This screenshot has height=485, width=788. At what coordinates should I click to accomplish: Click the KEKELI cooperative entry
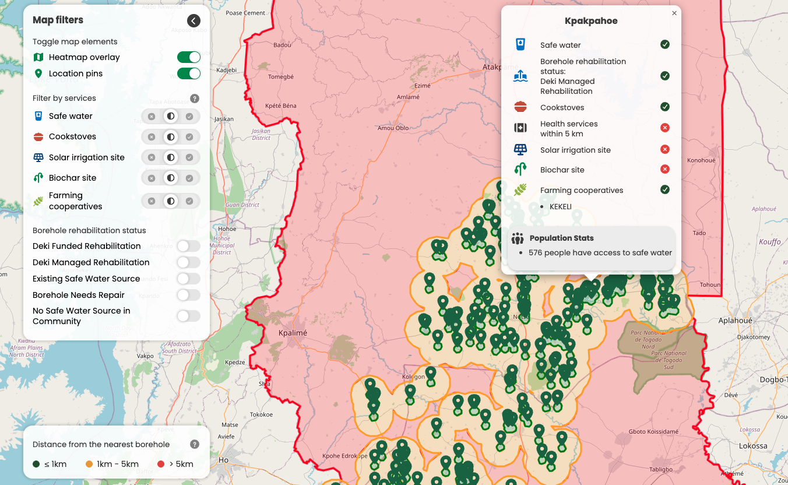pyautogui.click(x=561, y=206)
